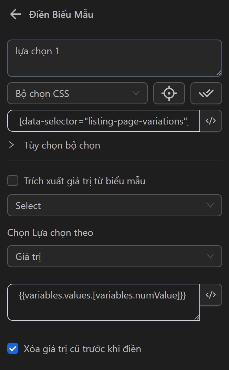Image resolution: width=229 pixels, height=370 pixels.
Task: Open the "Giá trị" dropdown
Action: (114, 256)
